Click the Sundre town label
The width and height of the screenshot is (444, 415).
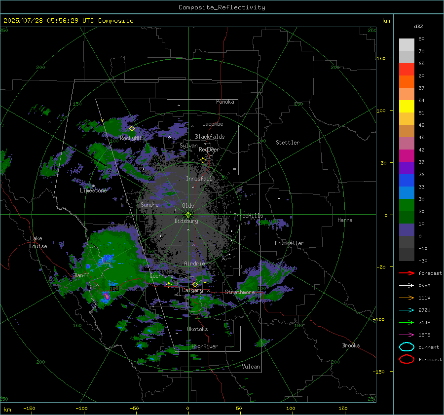[149, 204]
